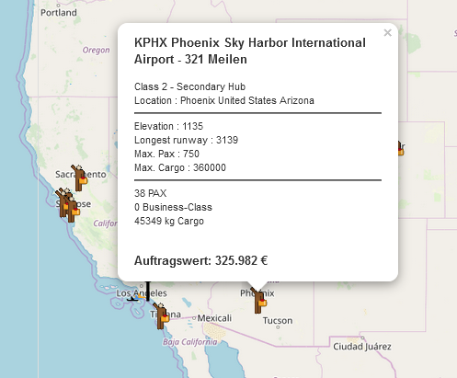This screenshot has width=457, height=378.
Task: Click the Tucson city label
Action: 278,321
